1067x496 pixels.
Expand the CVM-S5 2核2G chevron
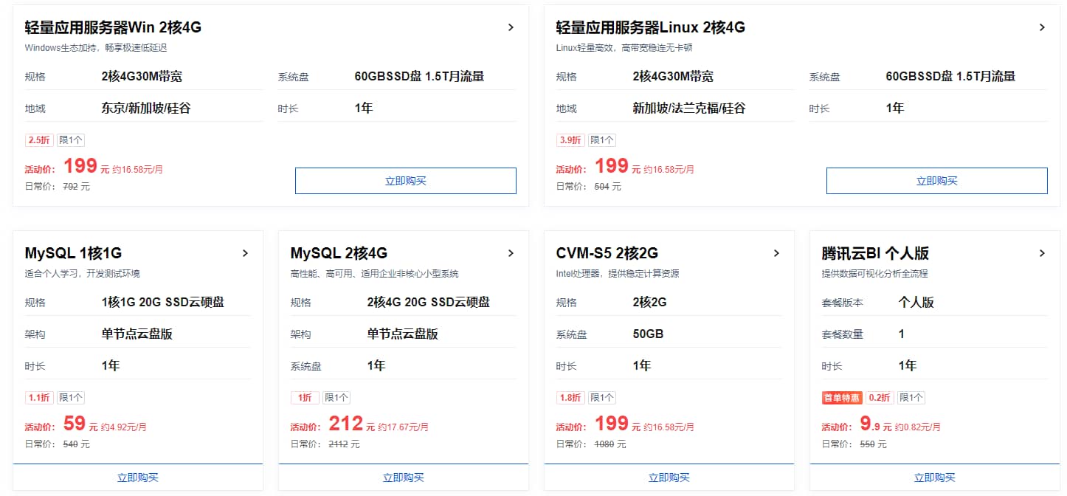[776, 253]
